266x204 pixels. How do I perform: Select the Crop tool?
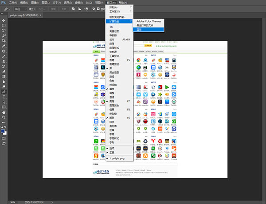[x=4, y=41]
